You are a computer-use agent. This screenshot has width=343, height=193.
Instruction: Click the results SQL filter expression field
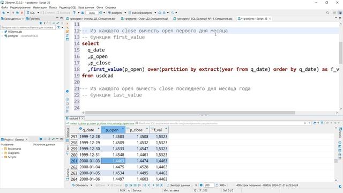(x=221, y=123)
